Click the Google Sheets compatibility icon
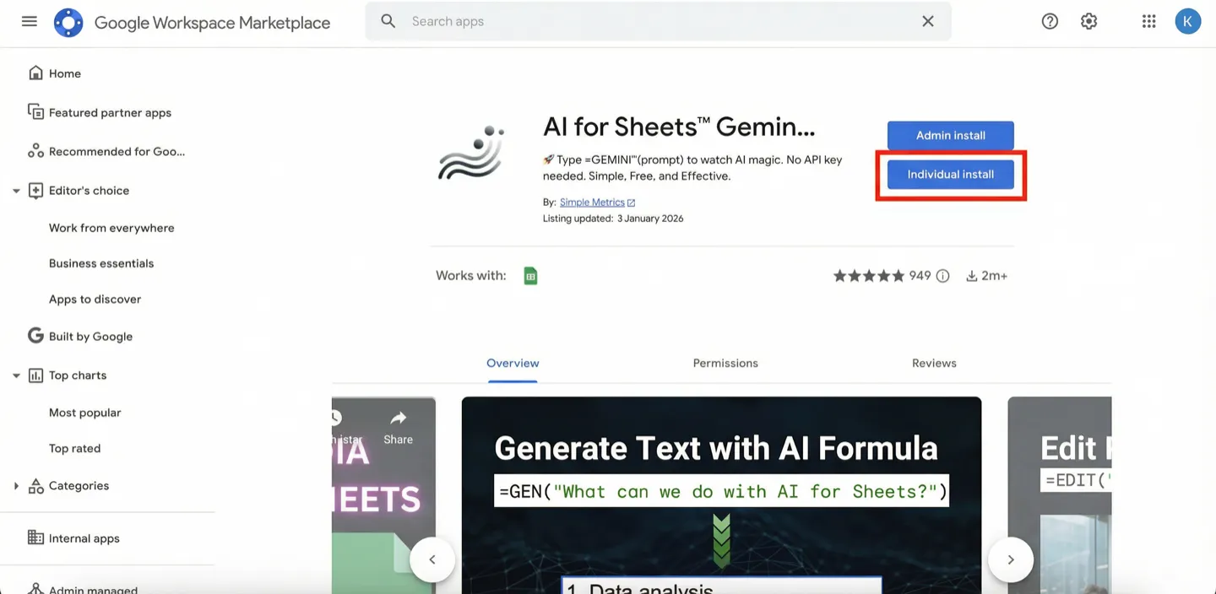This screenshot has height=594, width=1216. click(530, 275)
